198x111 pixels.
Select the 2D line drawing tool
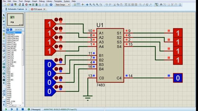4,61
